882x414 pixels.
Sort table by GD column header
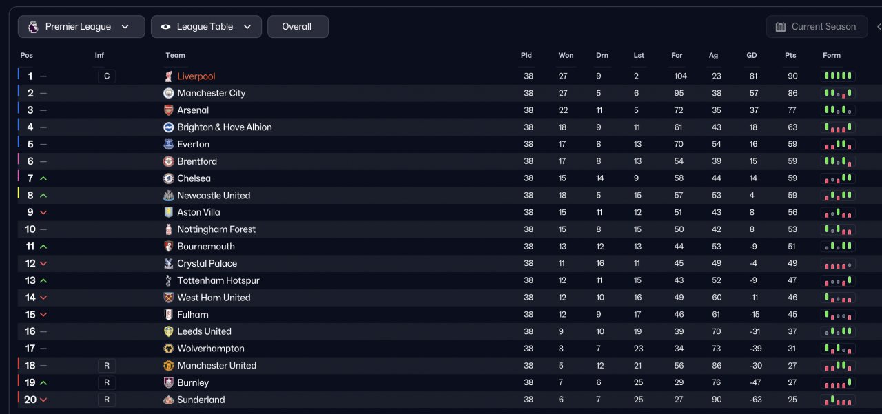point(752,56)
